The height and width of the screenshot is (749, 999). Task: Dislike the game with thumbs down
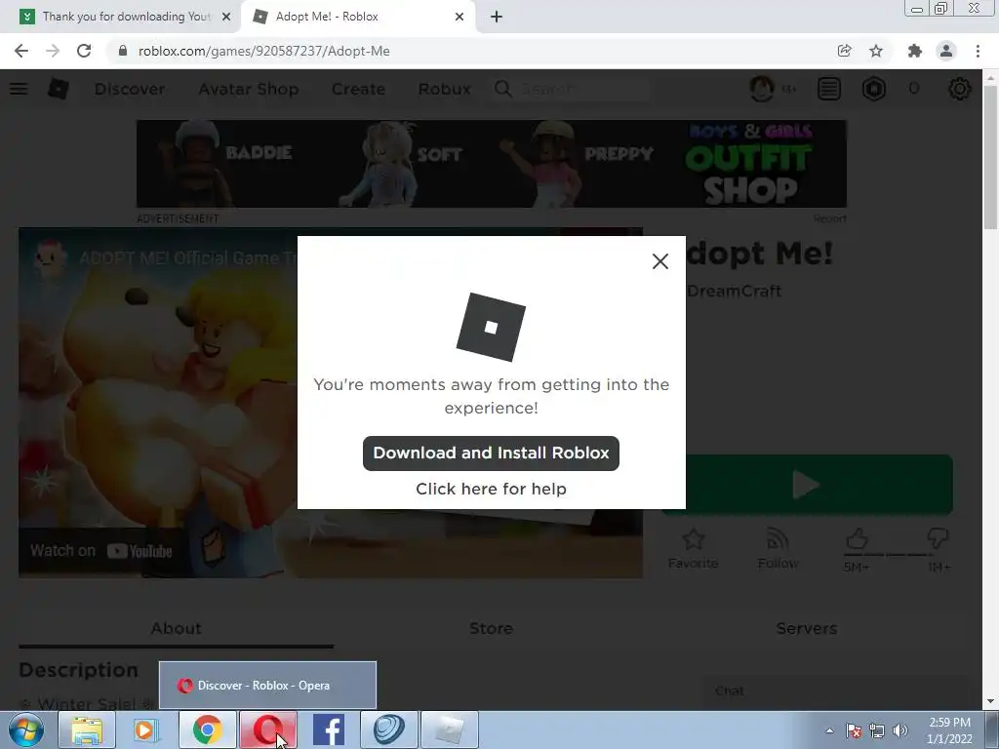click(x=938, y=538)
